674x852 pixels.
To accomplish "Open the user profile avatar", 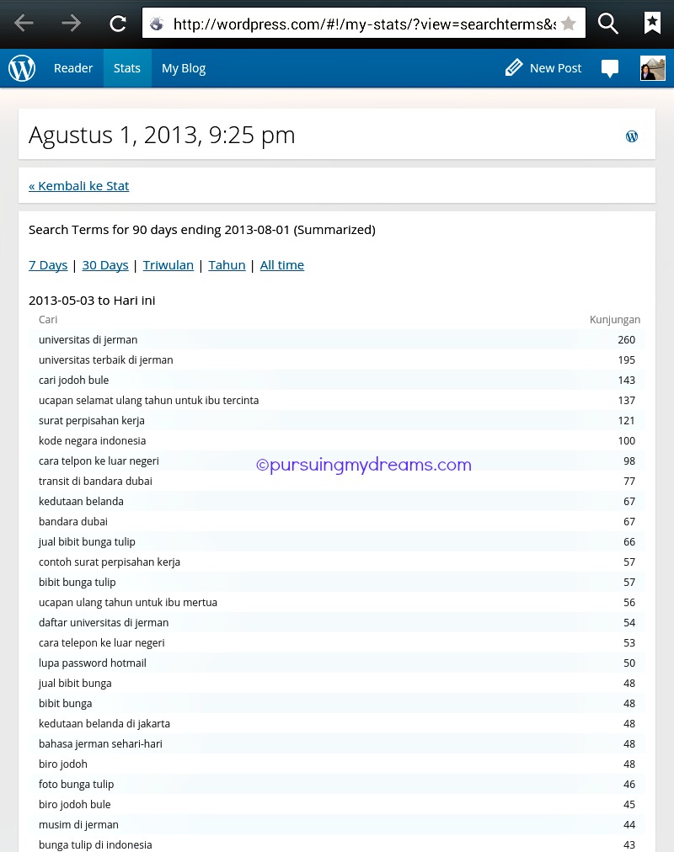I will pos(652,68).
